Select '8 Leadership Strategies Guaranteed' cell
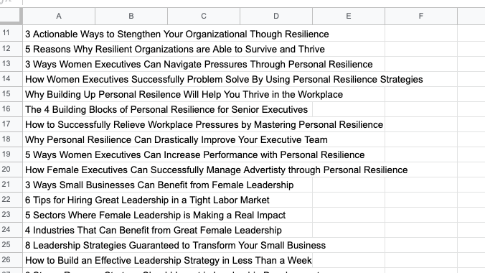Image resolution: width=485 pixels, height=273 pixels. [x=59, y=245]
